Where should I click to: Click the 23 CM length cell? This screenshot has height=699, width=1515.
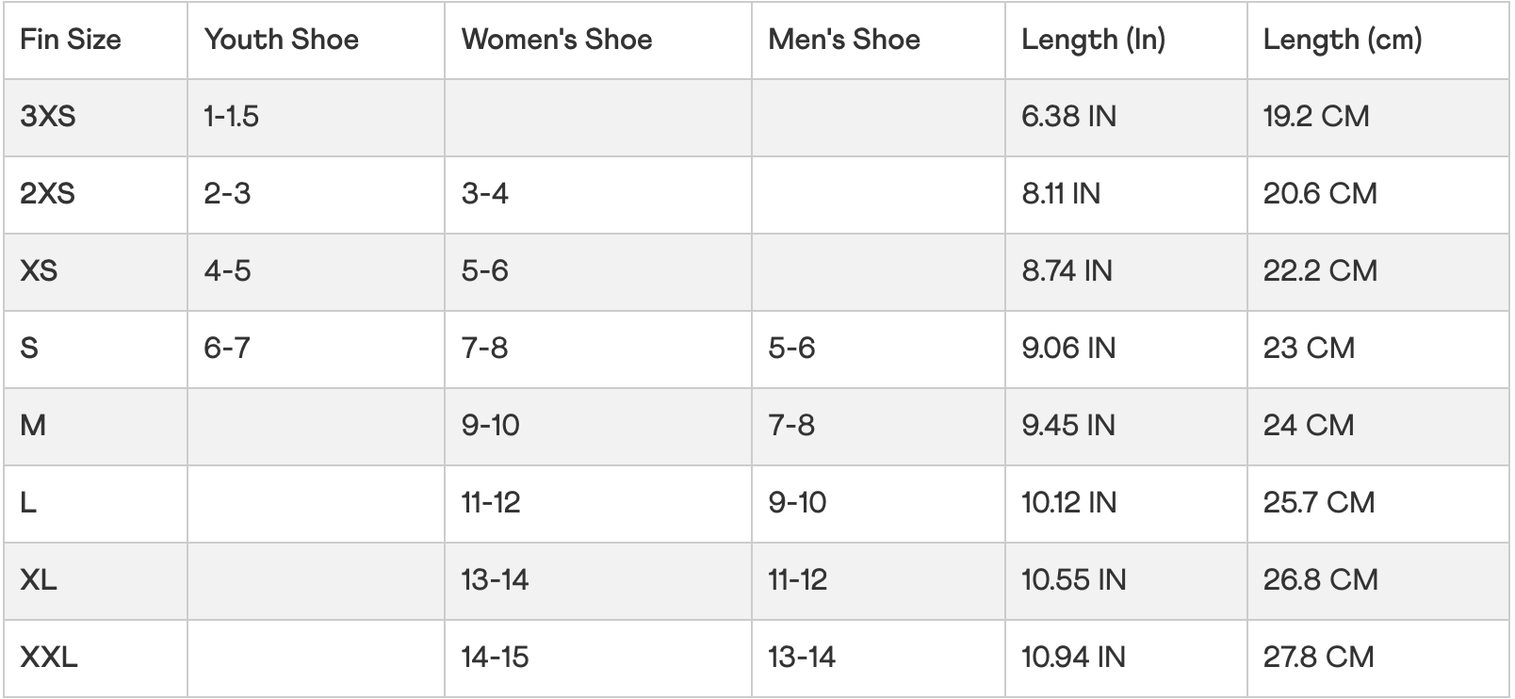click(1309, 349)
